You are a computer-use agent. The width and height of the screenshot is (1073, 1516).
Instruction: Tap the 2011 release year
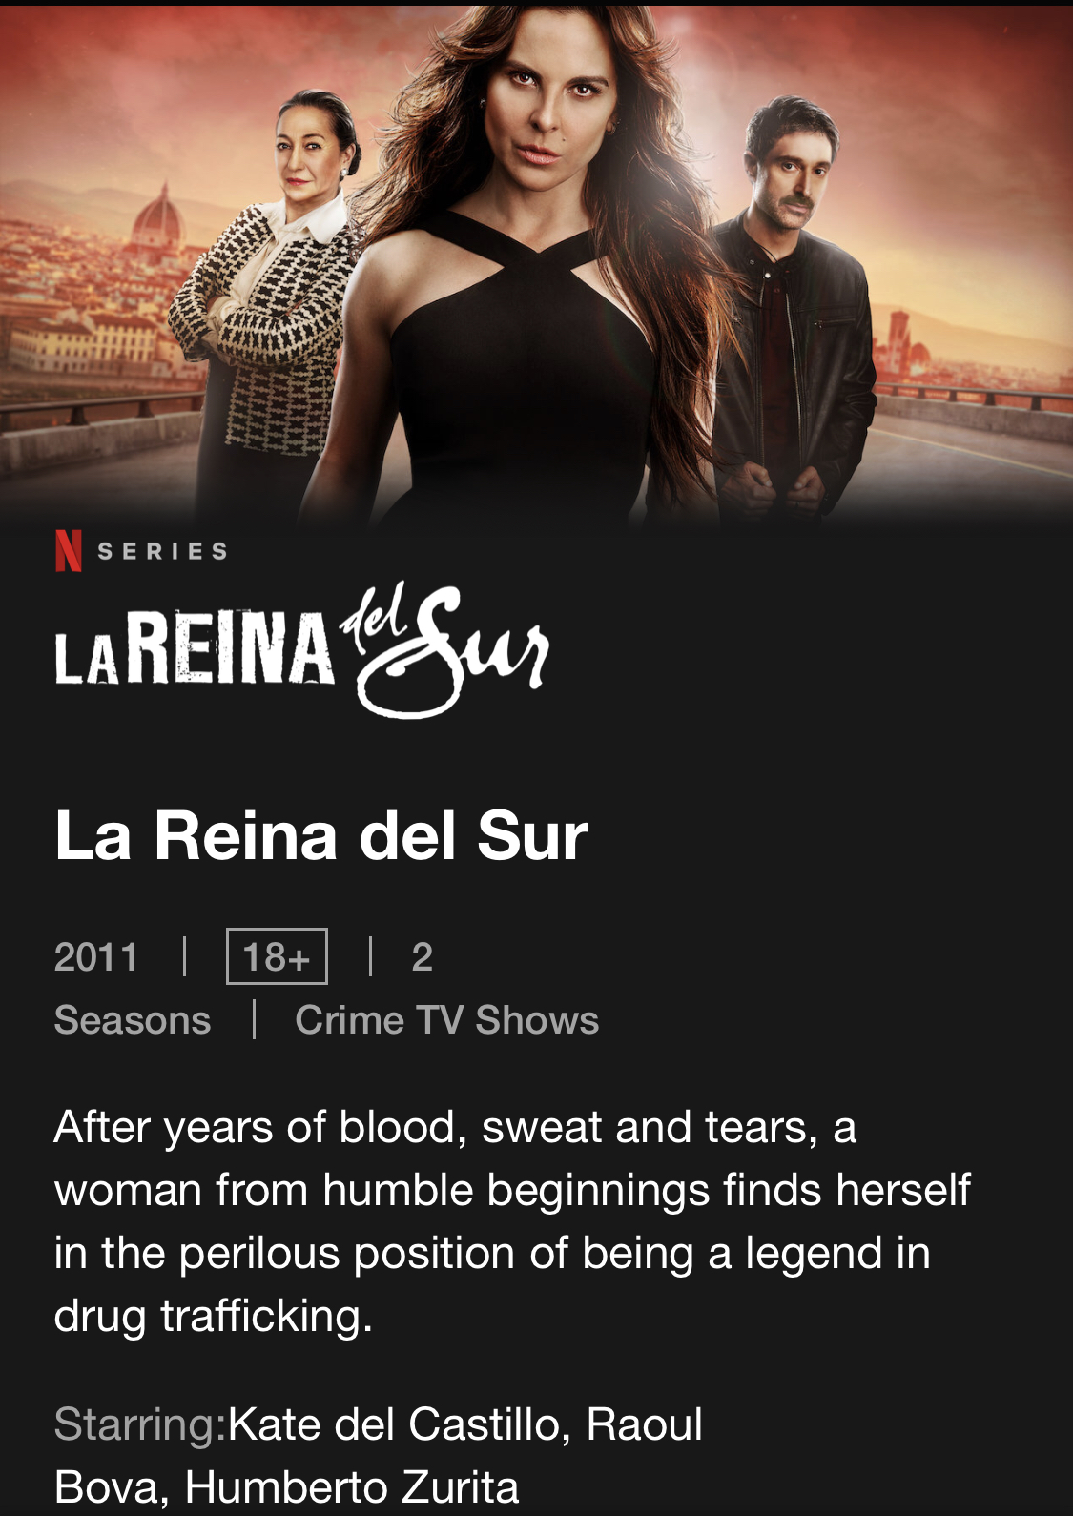pyautogui.click(x=96, y=956)
